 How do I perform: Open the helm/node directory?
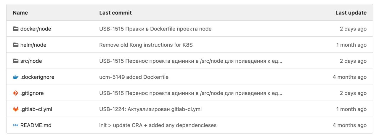coord(33,45)
